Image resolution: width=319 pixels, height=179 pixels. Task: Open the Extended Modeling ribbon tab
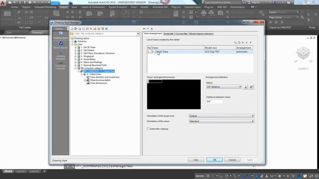[x=45, y=7]
